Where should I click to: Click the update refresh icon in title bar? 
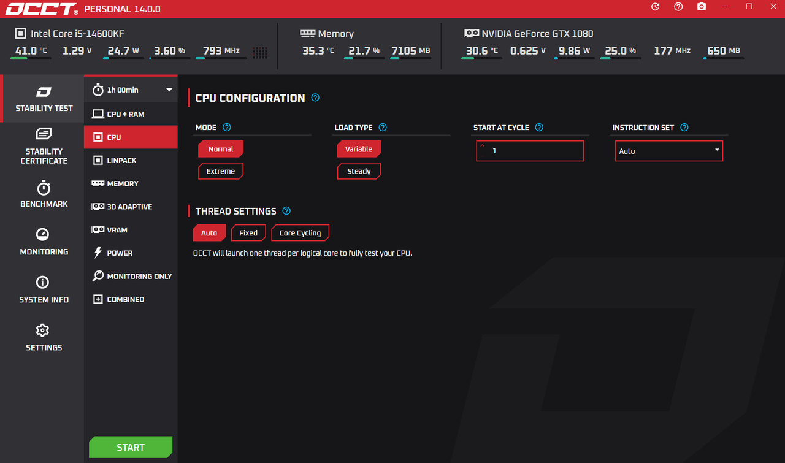tap(655, 7)
